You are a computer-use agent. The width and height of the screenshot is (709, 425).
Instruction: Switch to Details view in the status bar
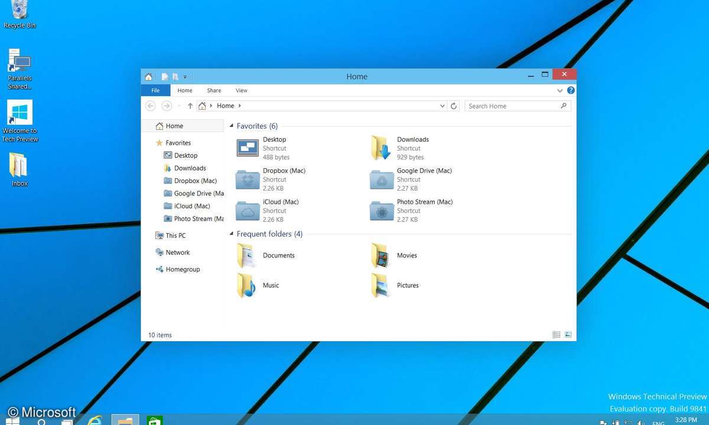pyautogui.click(x=557, y=335)
